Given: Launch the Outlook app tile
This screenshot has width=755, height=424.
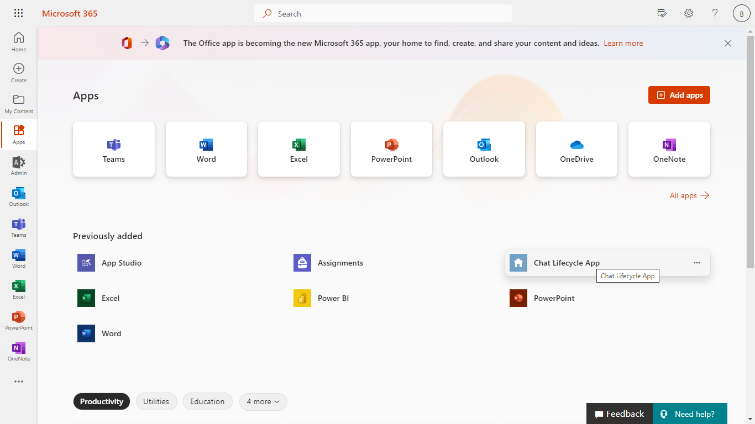Looking at the screenshot, I should tap(484, 149).
